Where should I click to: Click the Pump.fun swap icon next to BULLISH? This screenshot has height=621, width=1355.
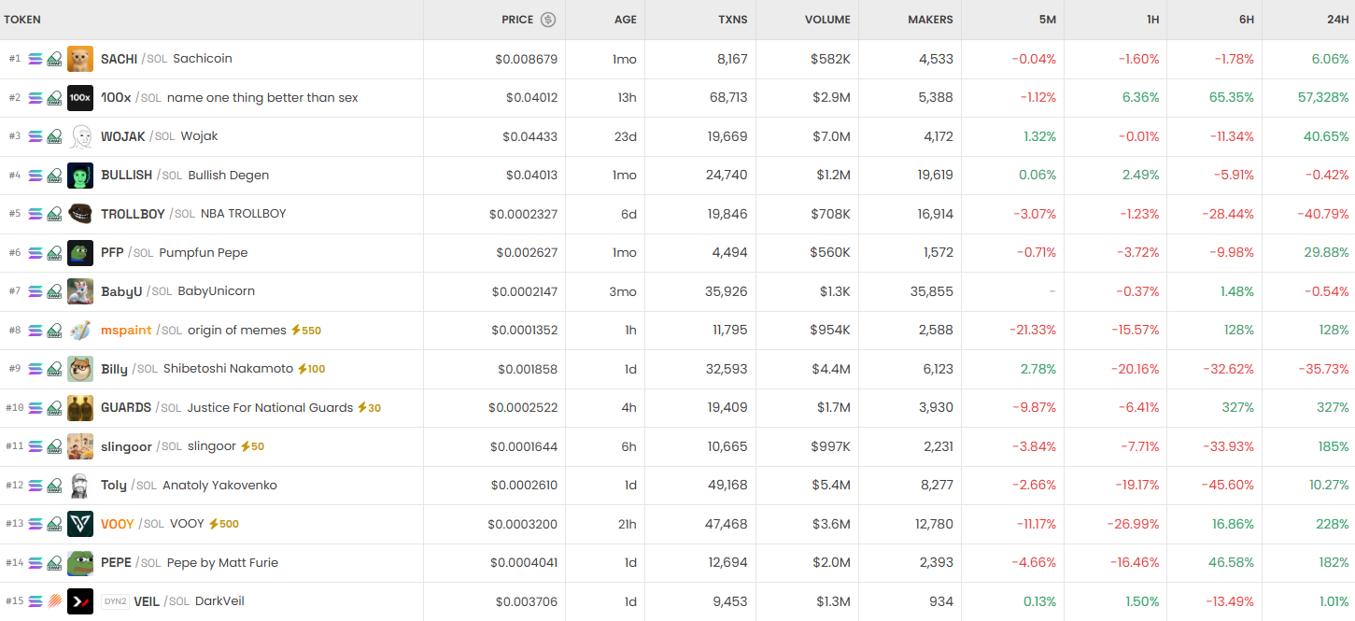click(x=55, y=175)
